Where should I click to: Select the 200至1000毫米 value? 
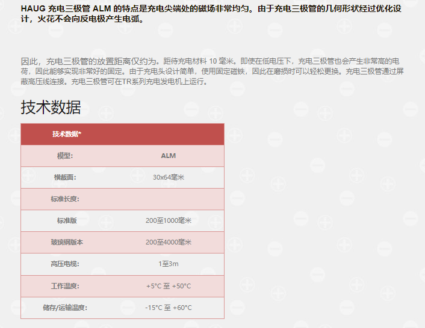pyautogui.click(x=169, y=220)
